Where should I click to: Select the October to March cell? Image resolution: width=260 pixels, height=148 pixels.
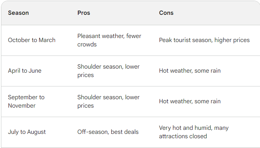pyautogui.click(x=32, y=40)
